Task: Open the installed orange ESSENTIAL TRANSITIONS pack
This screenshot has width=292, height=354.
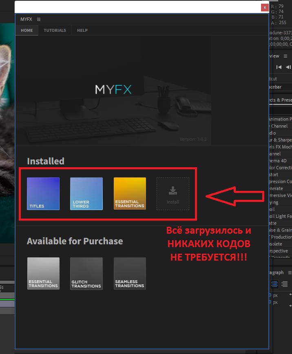Action: click(130, 194)
